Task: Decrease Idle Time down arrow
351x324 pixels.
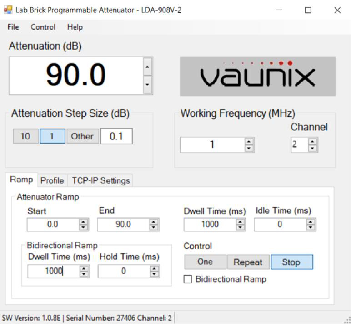Action: point(311,227)
